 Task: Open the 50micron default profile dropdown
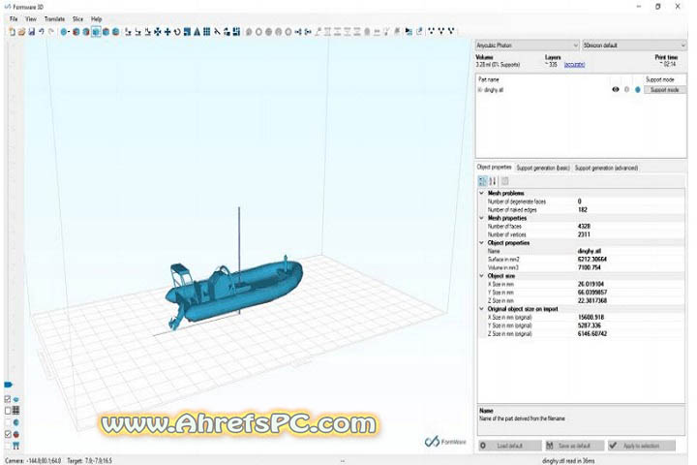click(635, 46)
